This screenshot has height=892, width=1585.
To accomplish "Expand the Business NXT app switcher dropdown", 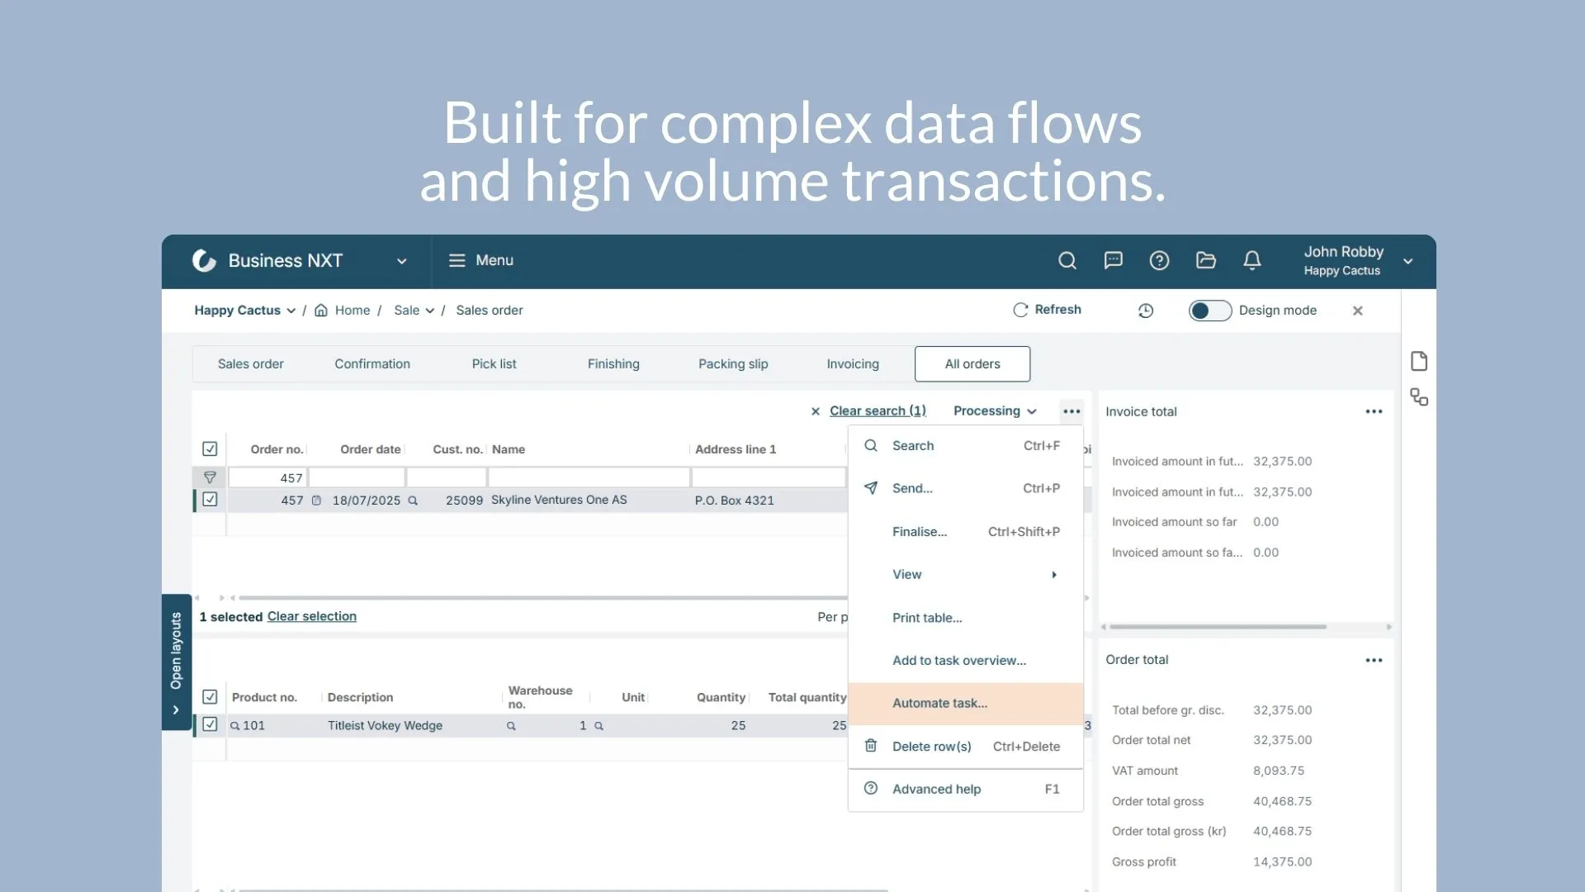I will (401, 261).
